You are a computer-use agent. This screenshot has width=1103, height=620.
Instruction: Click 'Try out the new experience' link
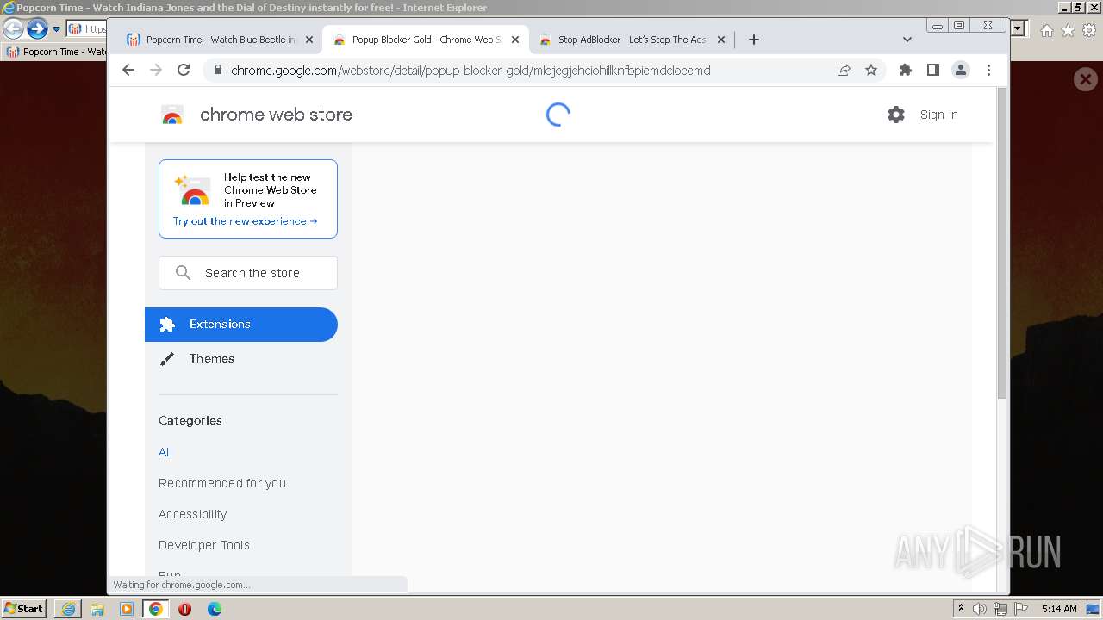pyautogui.click(x=245, y=221)
